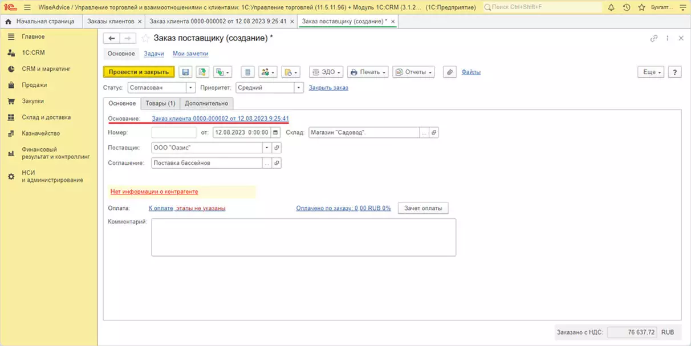Expand the Приоритет dropdown

(299, 88)
